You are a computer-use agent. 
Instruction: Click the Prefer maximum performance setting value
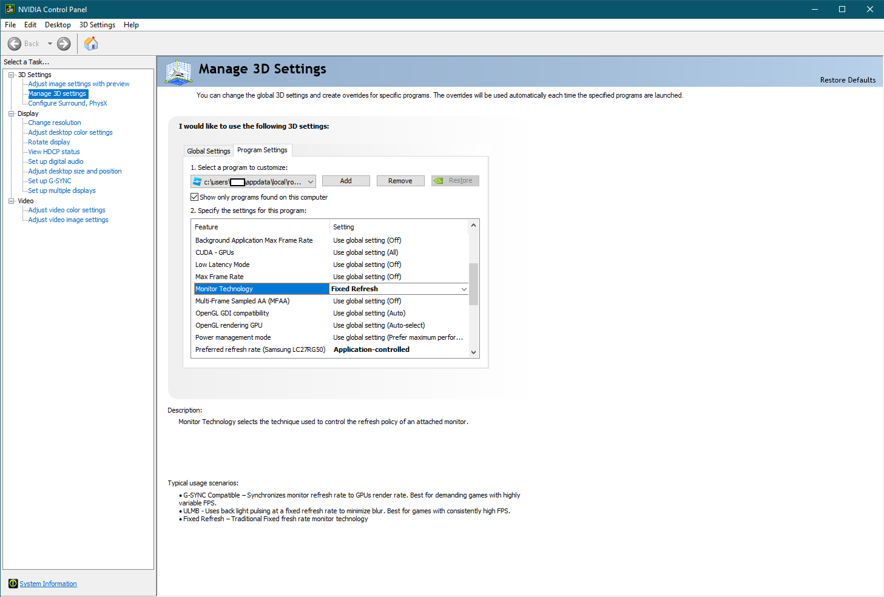point(398,337)
